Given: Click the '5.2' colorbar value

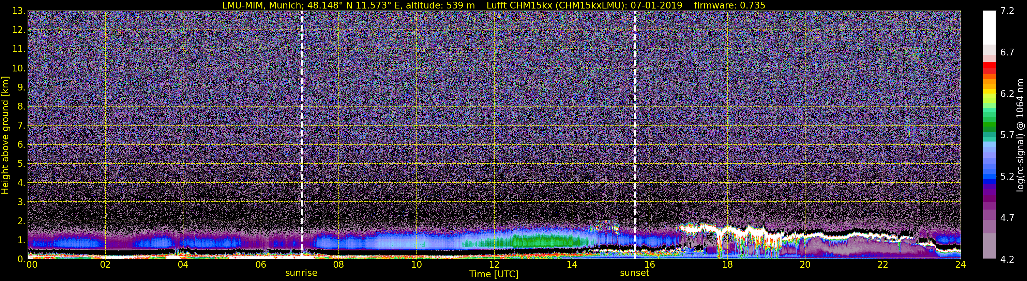Looking at the screenshot, I should 1007,177.
